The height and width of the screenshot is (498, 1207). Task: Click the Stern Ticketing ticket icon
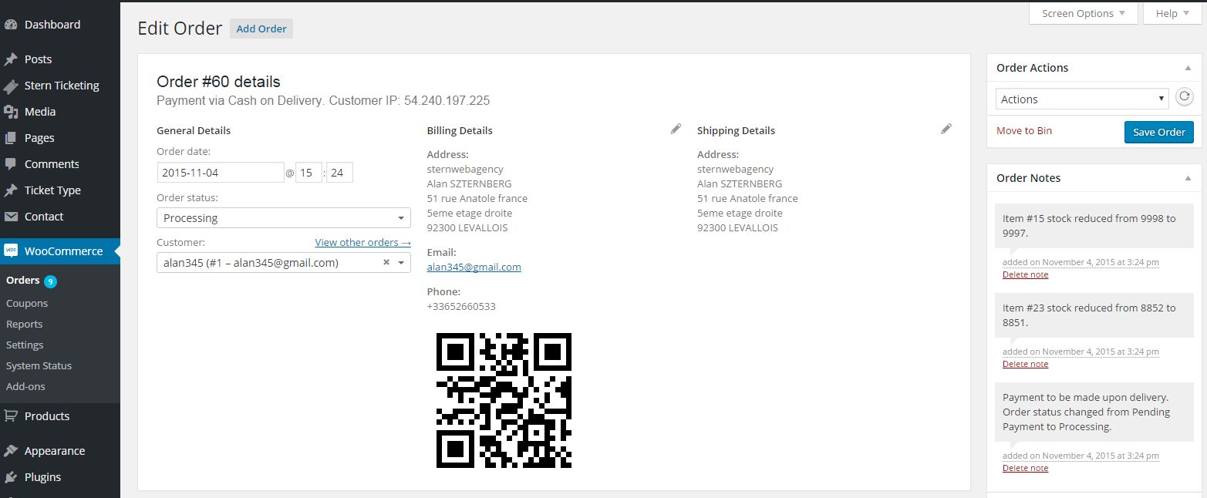(11, 86)
